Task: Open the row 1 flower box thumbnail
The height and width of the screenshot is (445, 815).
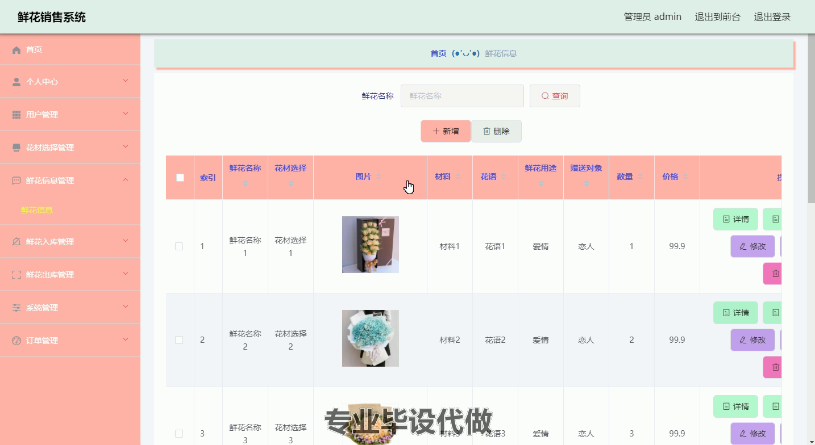Action: (371, 245)
